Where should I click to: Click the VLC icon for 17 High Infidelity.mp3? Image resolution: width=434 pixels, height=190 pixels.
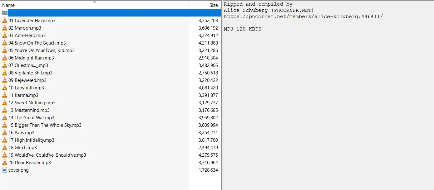coord(5,140)
